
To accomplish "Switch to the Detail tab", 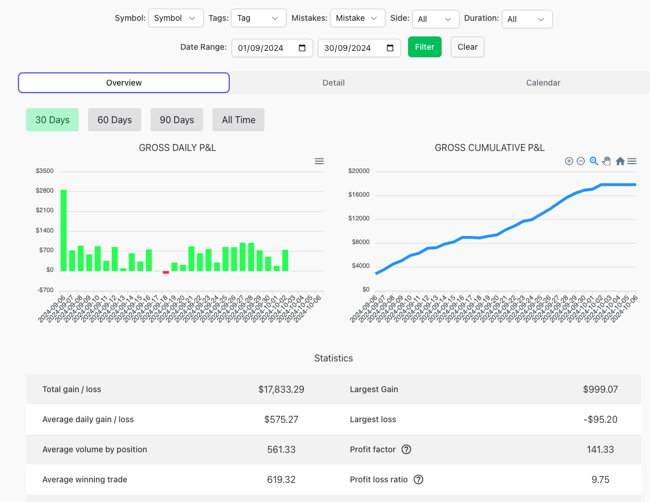I will [333, 83].
